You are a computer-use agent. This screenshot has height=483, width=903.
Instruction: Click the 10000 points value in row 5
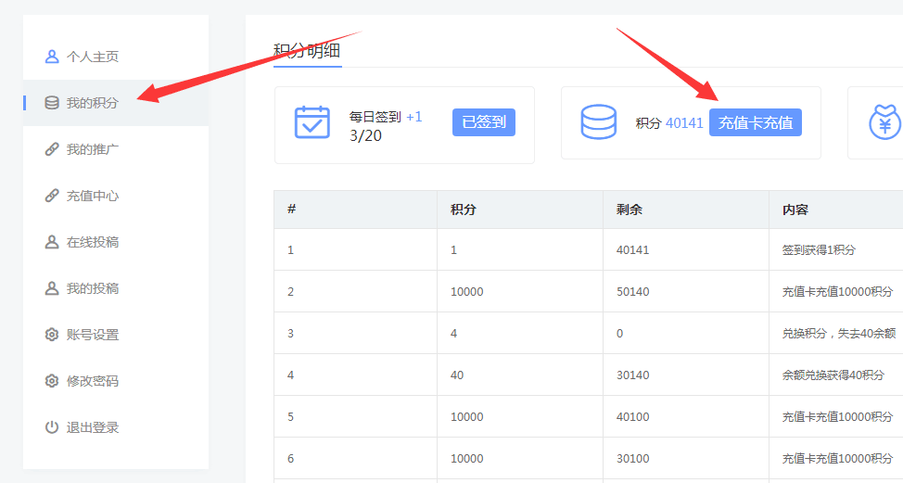pyautogui.click(x=467, y=417)
